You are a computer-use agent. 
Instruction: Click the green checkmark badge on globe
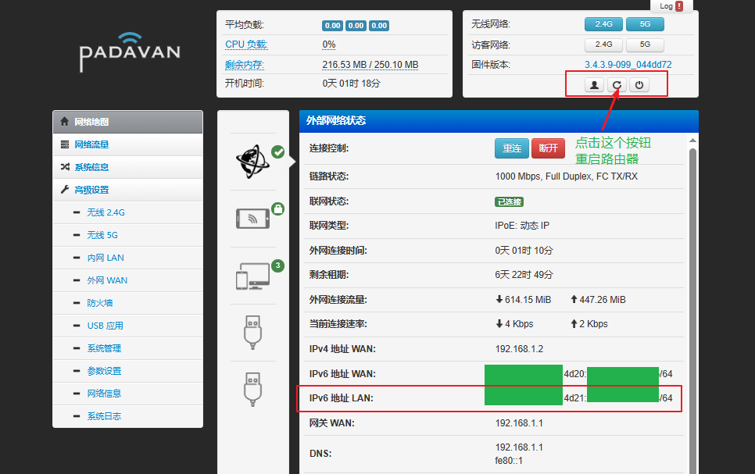[x=277, y=152]
